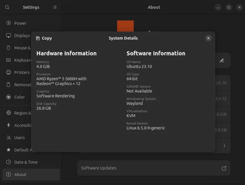245x185 pixels.
Task: Click the pencil edit icon for device name
Action: [x=222, y=61]
